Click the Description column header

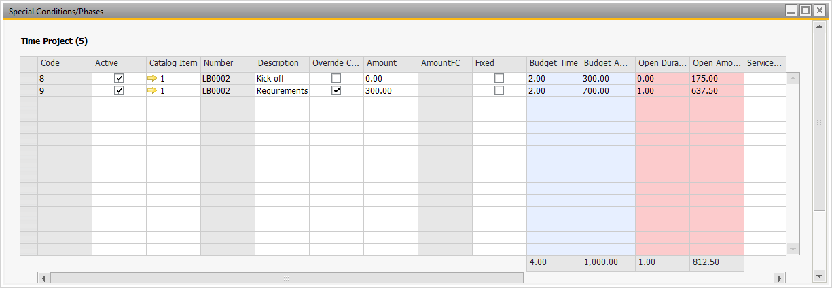pyautogui.click(x=282, y=63)
